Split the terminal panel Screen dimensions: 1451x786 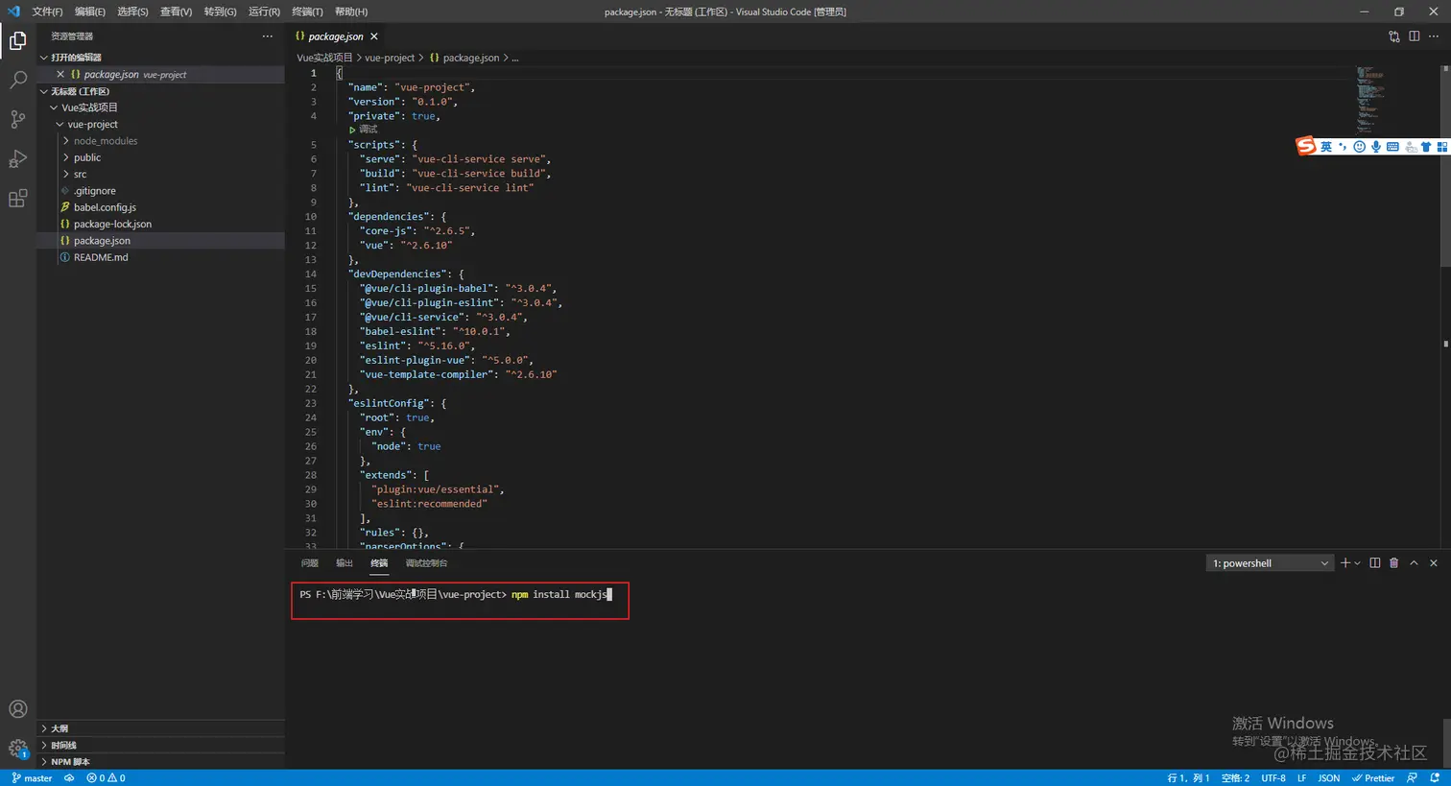[x=1375, y=563]
